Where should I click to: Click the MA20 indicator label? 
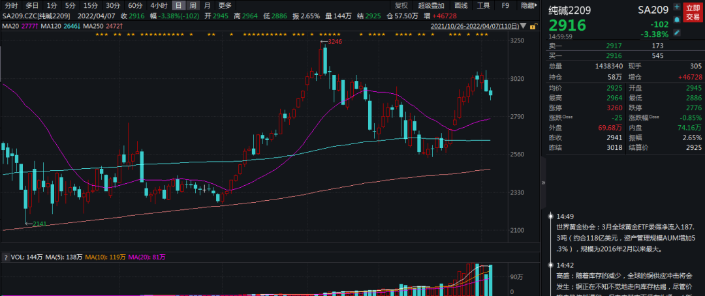[x=10, y=25]
